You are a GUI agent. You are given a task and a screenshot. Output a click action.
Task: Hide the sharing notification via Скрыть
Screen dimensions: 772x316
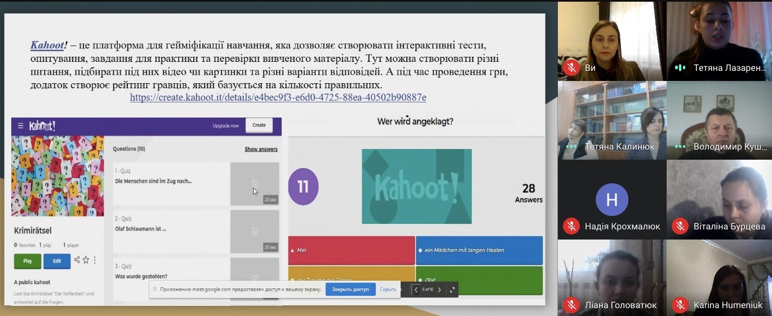point(388,290)
